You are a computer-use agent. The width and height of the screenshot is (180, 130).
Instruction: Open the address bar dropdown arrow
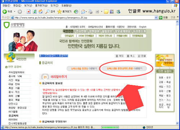(x=156, y=18)
